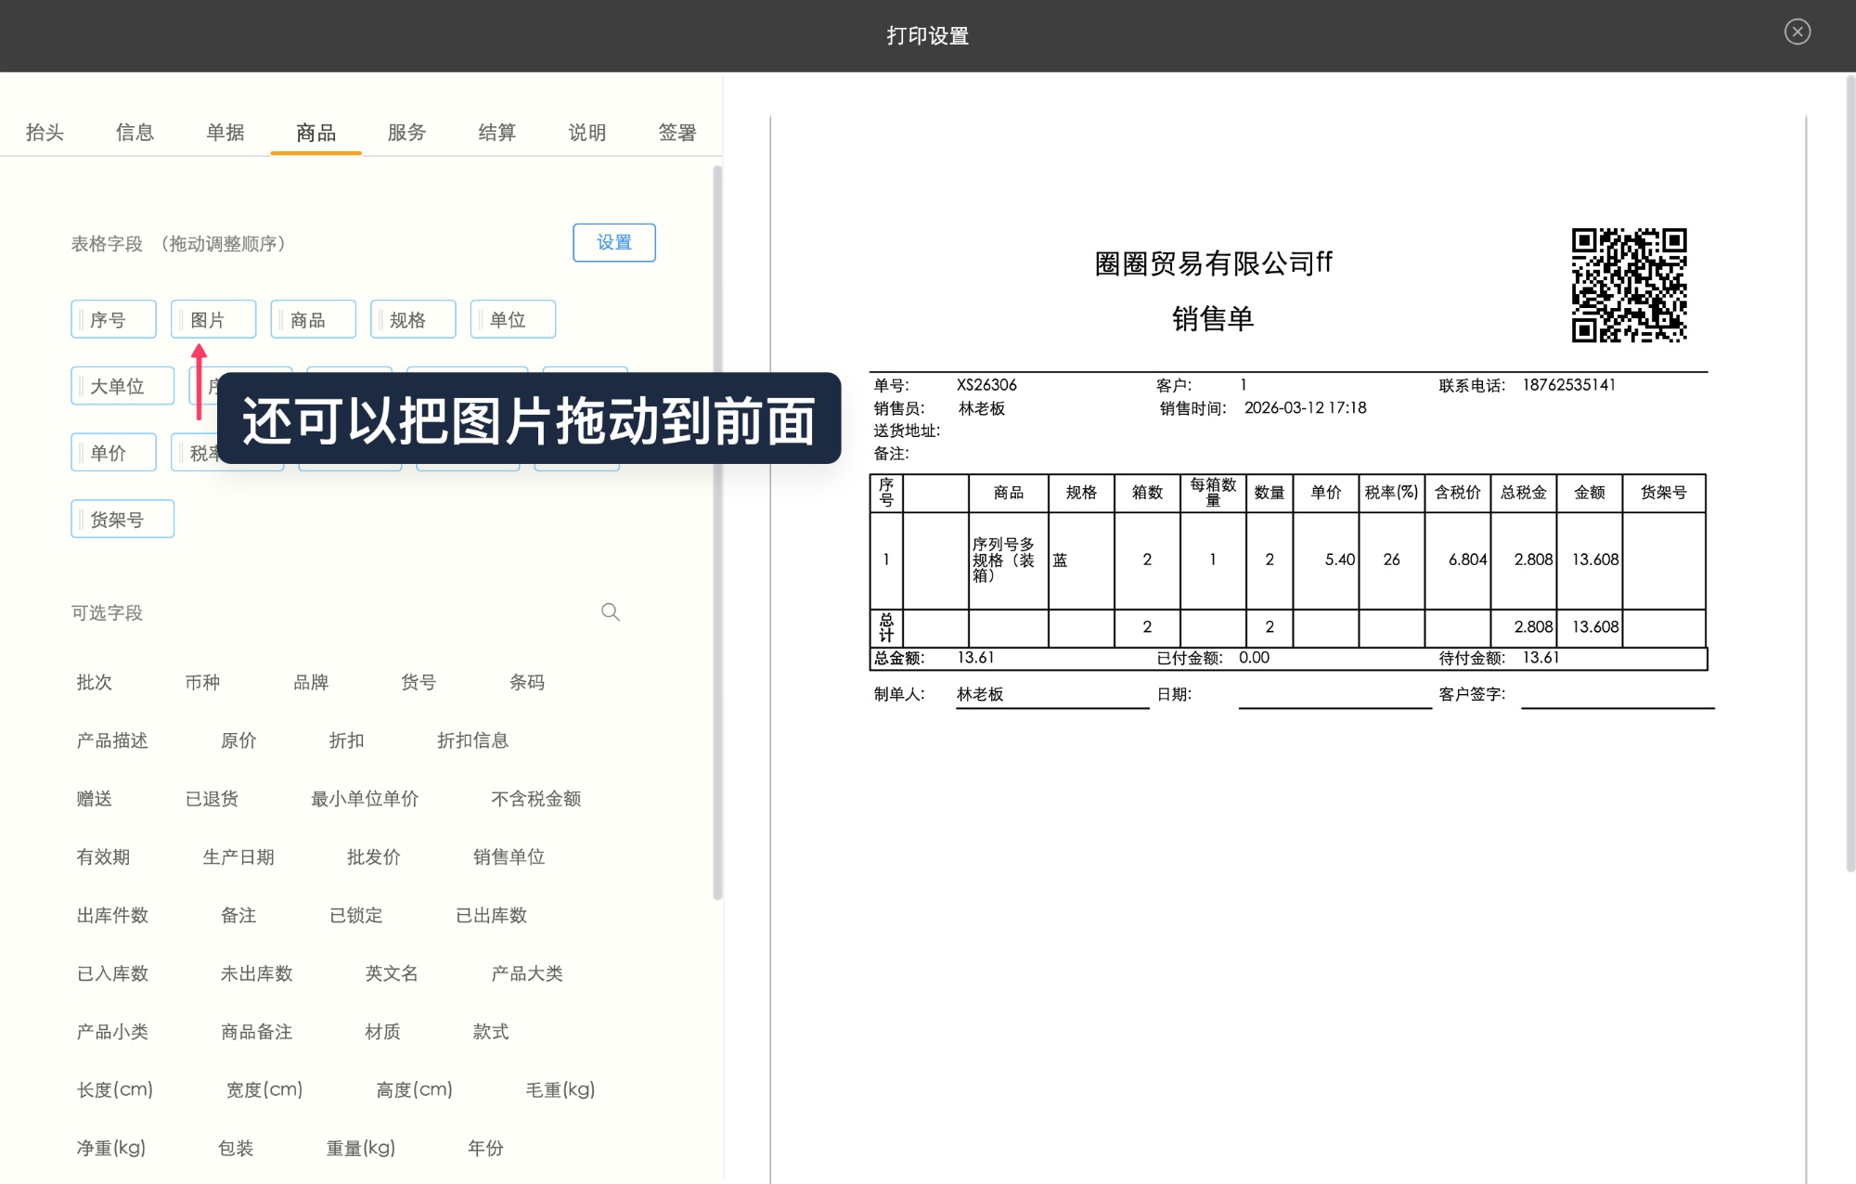Add the 产品大类 optional field

tap(527, 973)
